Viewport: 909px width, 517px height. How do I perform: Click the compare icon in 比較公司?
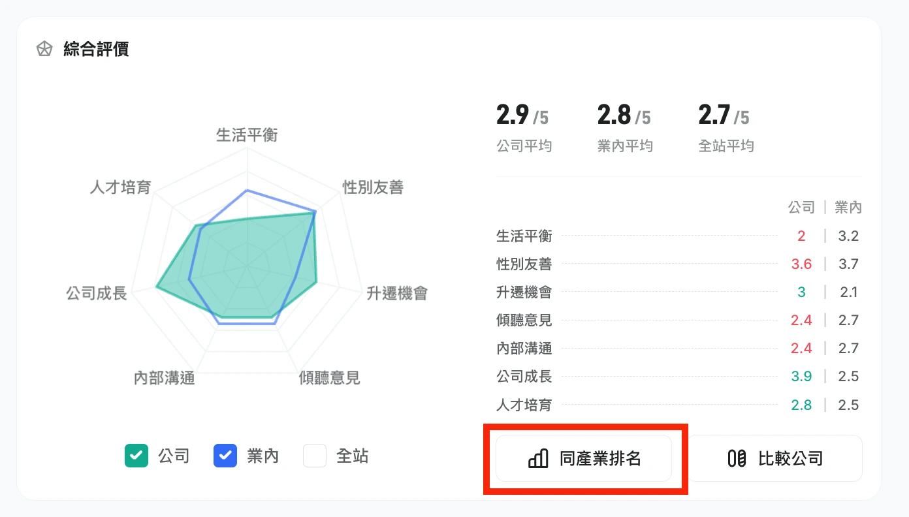[737, 458]
